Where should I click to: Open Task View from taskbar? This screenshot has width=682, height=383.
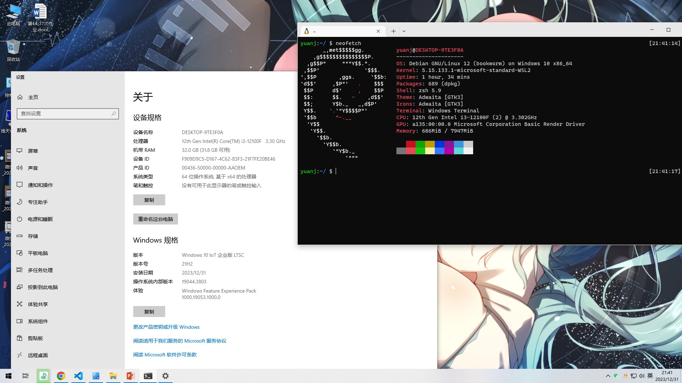(x=26, y=376)
